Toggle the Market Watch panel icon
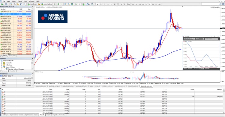Screen dimensions: 225x117 coord(11,4)
